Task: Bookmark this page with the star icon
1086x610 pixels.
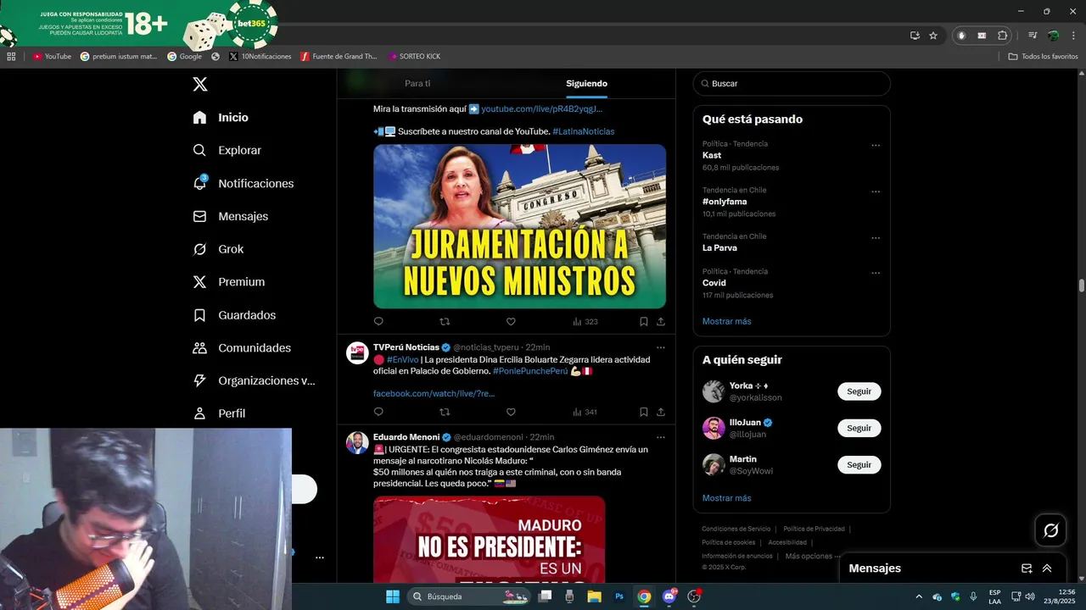Action: pos(933,36)
